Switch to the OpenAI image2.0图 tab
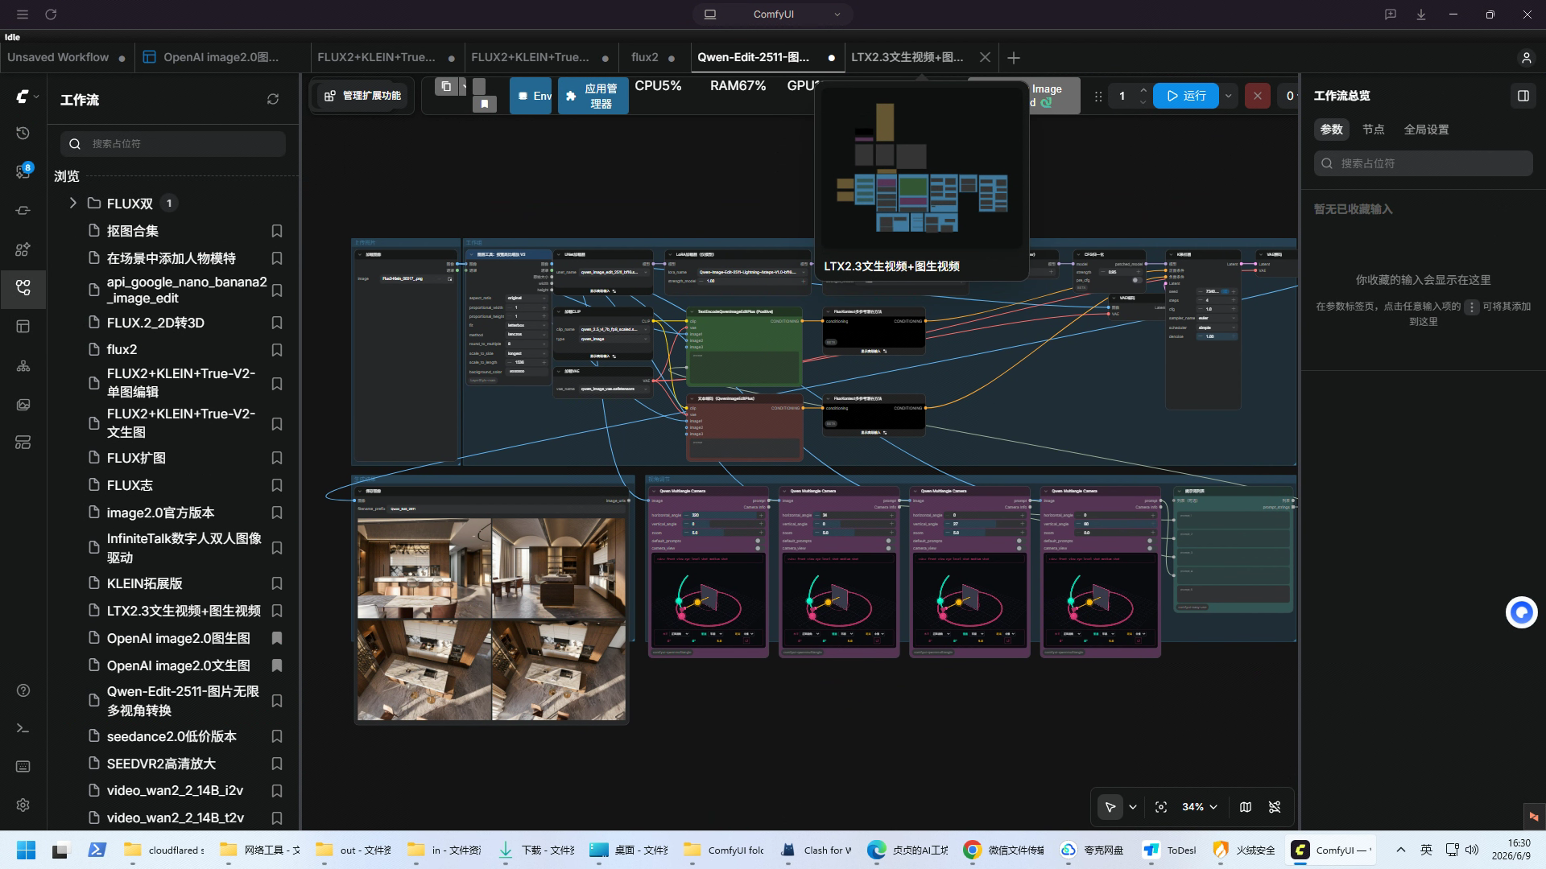The height and width of the screenshot is (869, 1546). (x=221, y=57)
